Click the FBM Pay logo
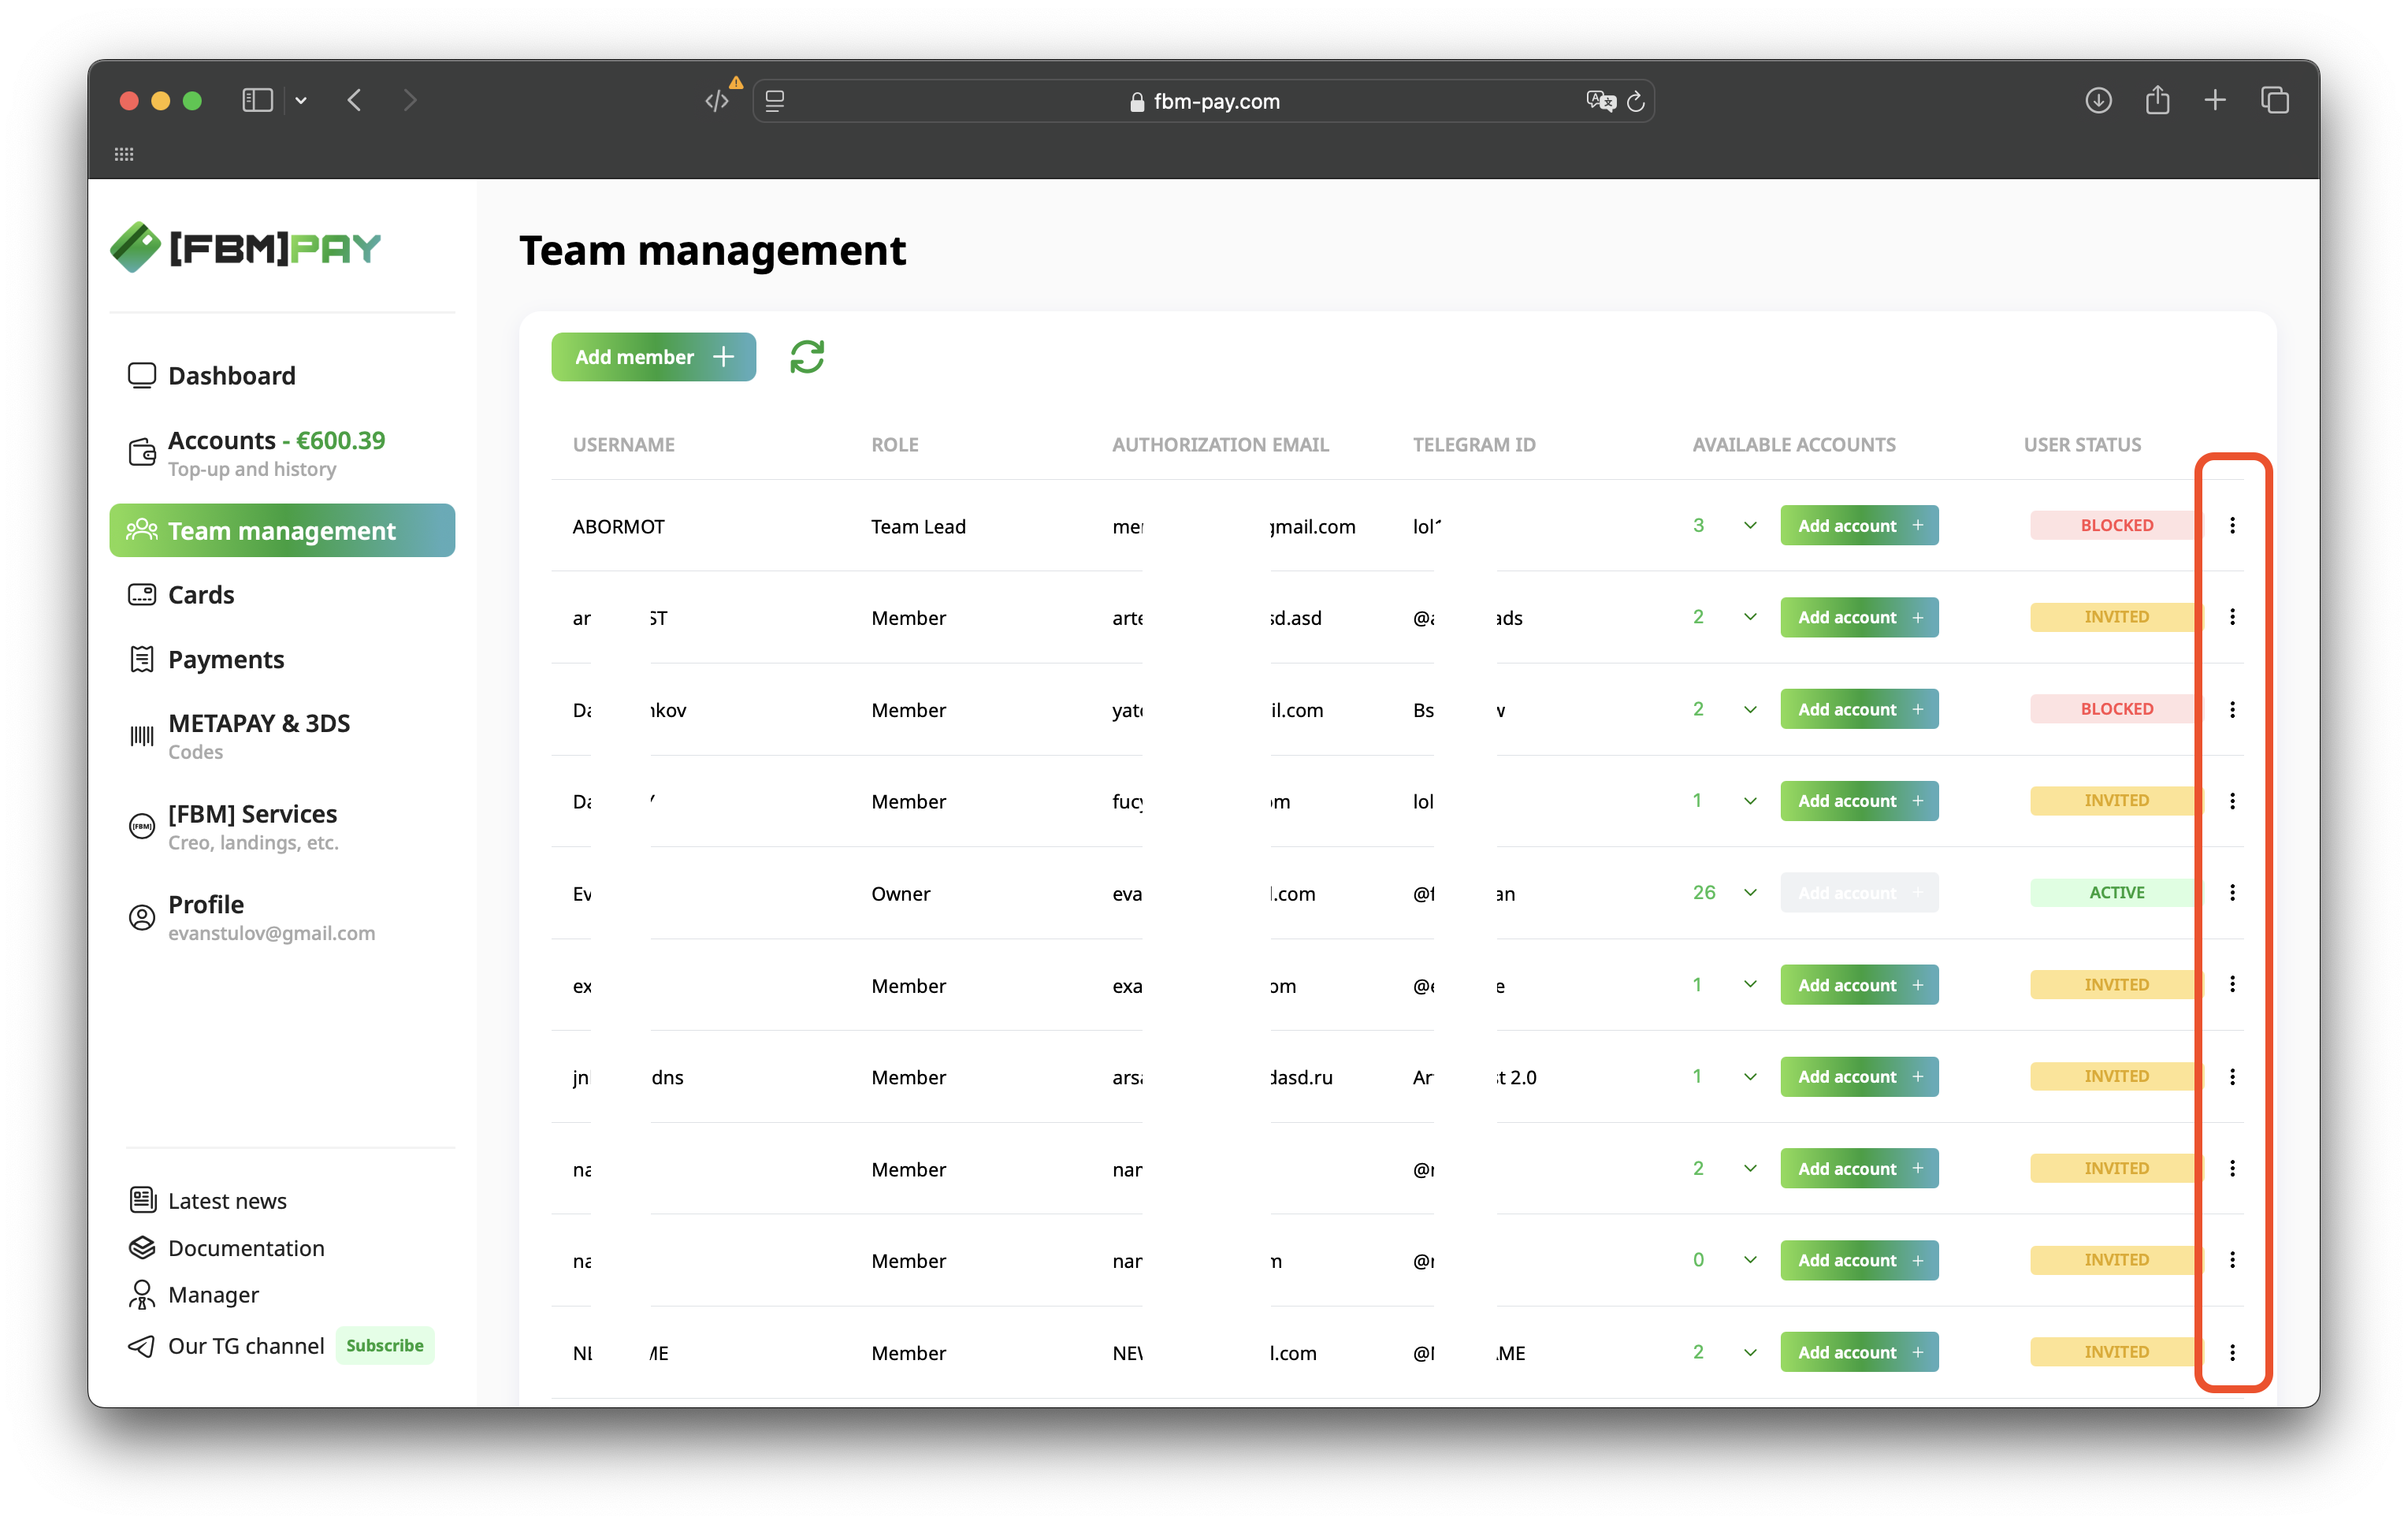The image size is (2408, 1524). click(246, 247)
